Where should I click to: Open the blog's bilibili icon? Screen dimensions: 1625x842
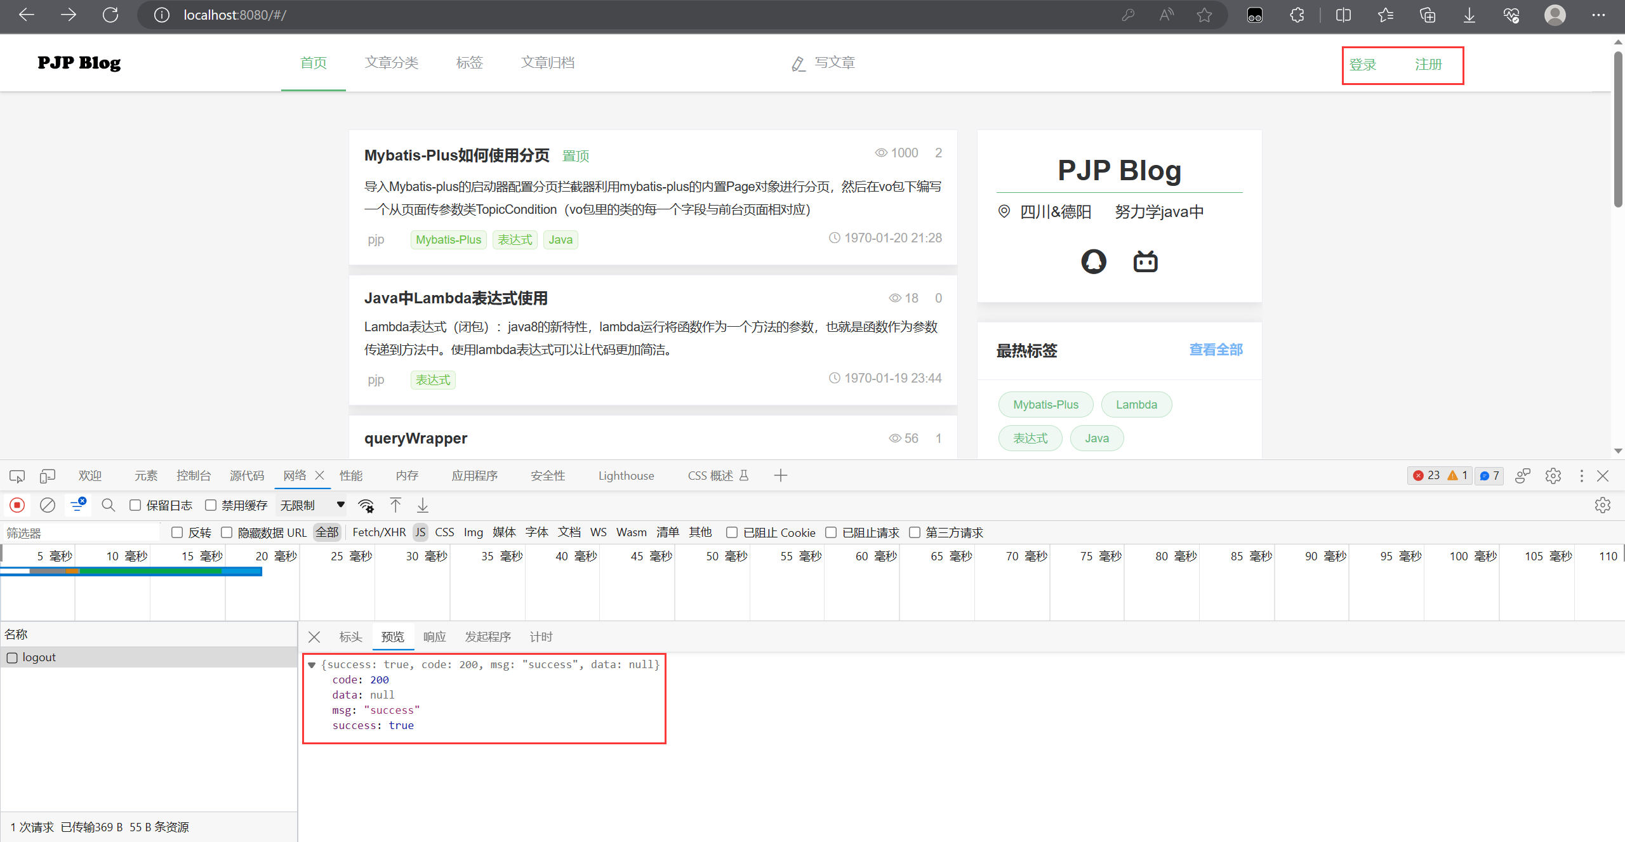point(1144,261)
